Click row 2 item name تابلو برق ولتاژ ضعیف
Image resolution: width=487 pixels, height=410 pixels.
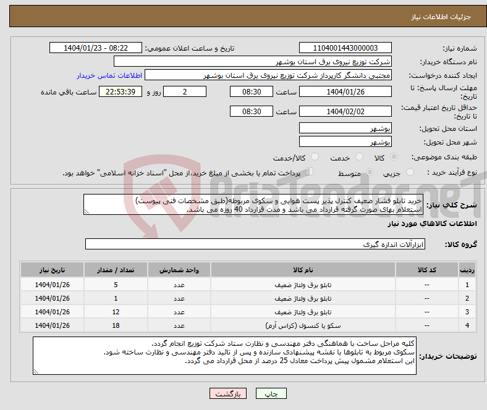click(x=303, y=298)
